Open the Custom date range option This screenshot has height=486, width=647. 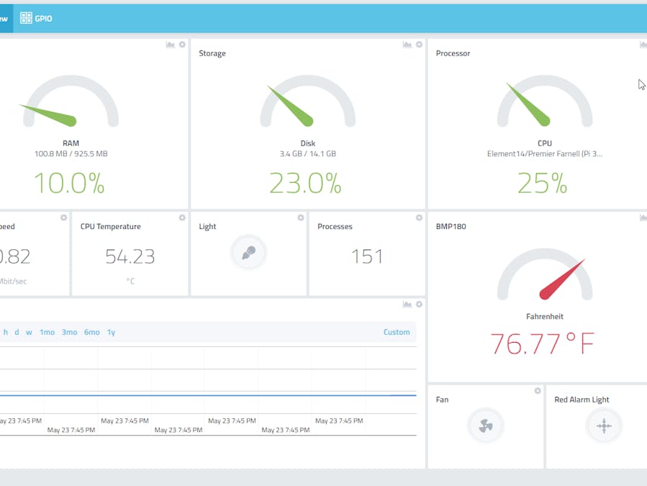tap(397, 332)
